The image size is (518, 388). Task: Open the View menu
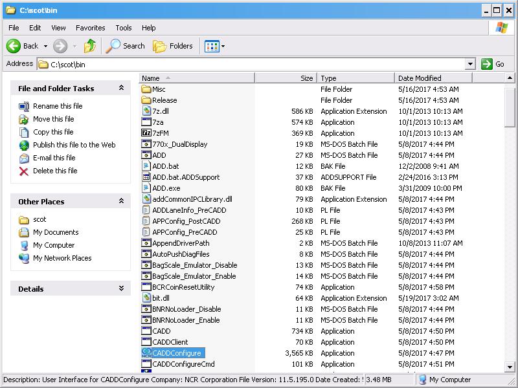coord(58,28)
